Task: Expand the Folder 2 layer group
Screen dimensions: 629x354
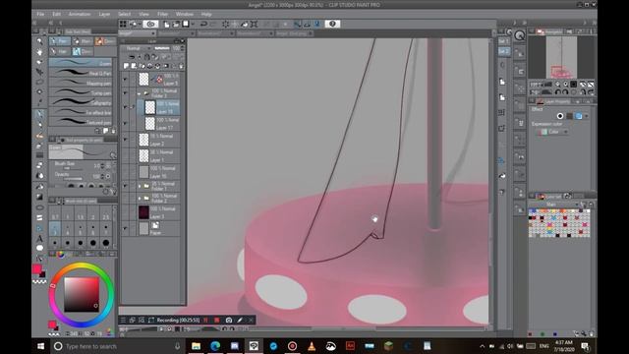Action: 140,199
